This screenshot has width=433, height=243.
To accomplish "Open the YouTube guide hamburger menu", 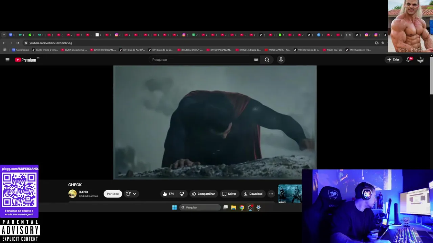I will click(7, 60).
